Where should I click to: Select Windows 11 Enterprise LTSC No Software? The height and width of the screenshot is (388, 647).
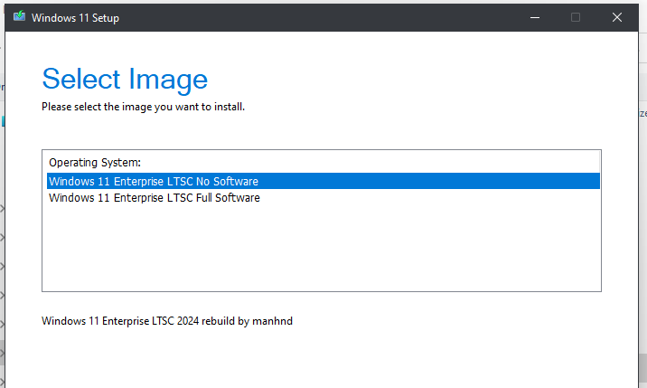tap(323, 181)
